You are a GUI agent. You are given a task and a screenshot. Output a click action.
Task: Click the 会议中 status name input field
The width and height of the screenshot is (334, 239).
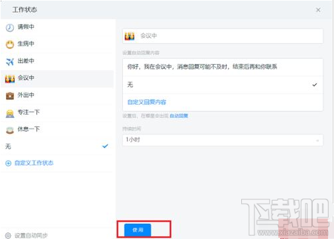pos(223,36)
